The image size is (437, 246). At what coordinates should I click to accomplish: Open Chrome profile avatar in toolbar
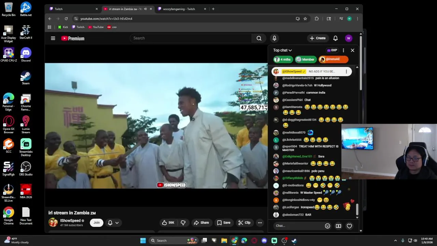click(349, 19)
